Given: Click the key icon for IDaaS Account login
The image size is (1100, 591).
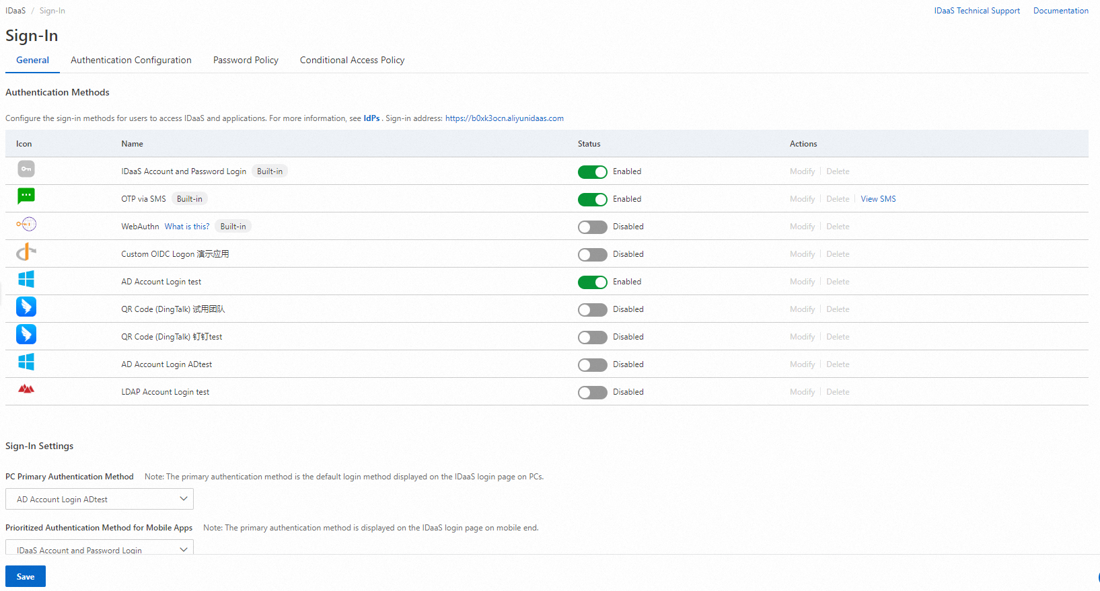Looking at the screenshot, I should (26, 169).
